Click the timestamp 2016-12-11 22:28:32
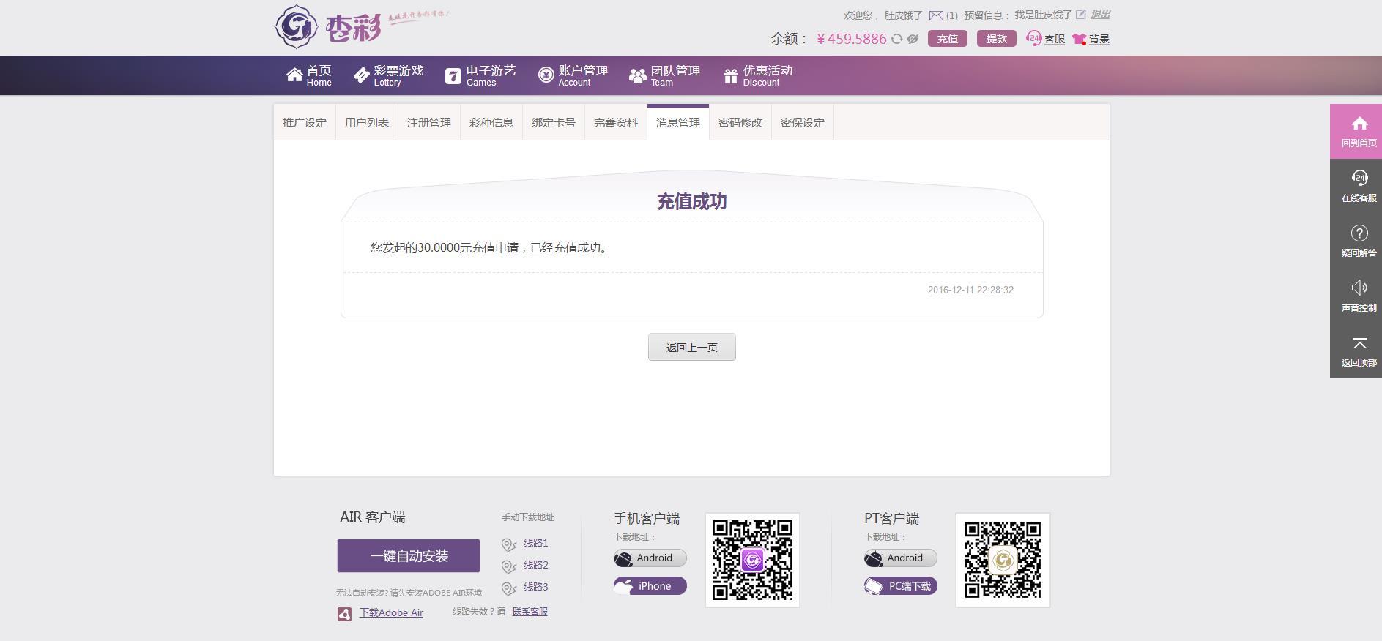This screenshot has width=1382, height=641. tap(970, 290)
